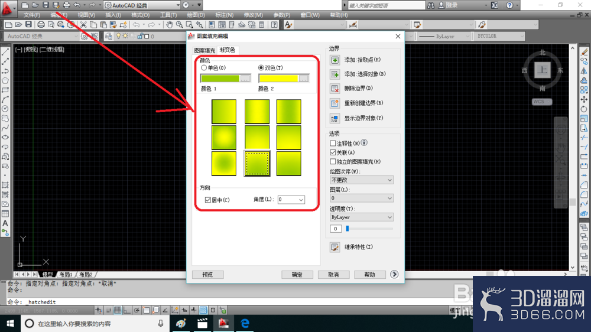Click the annotative info icon
Image resolution: width=591 pixels, height=332 pixels.
(x=364, y=143)
